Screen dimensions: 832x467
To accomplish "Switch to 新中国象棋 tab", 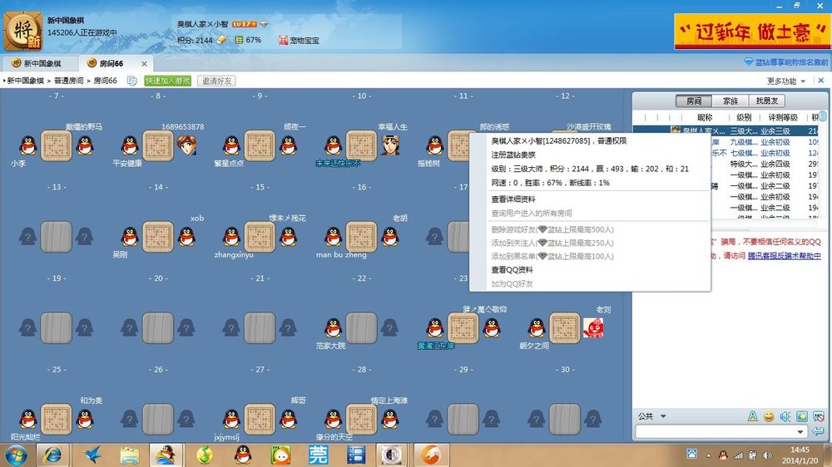I will point(38,63).
